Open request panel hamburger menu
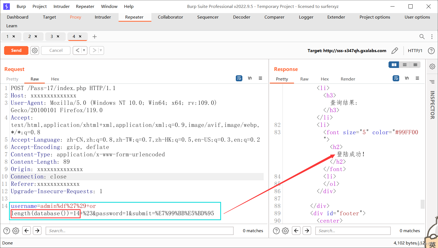The image size is (438, 248). 260,78
